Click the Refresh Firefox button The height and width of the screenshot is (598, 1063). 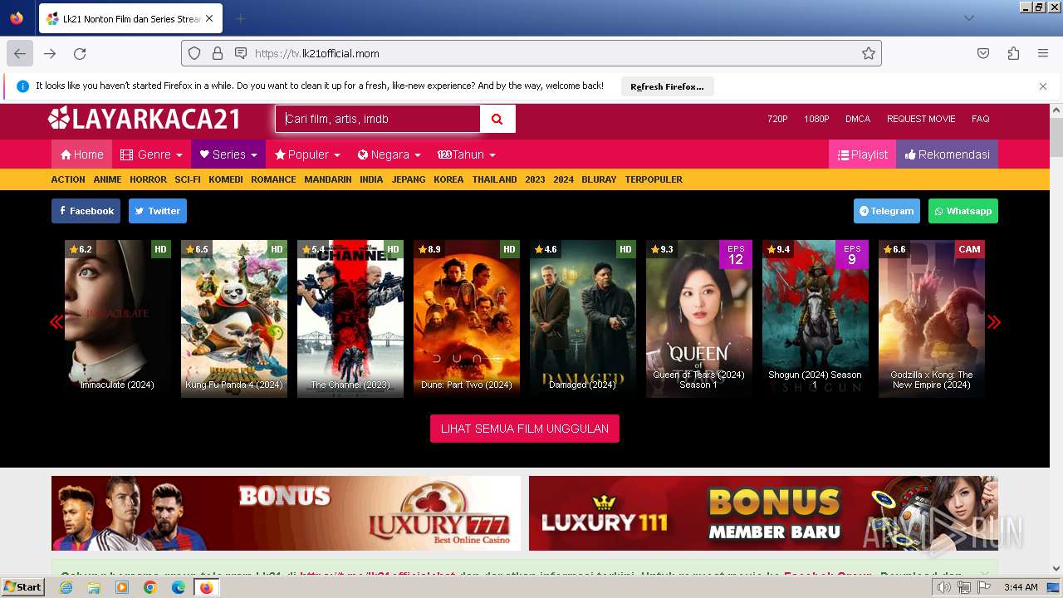[667, 86]
